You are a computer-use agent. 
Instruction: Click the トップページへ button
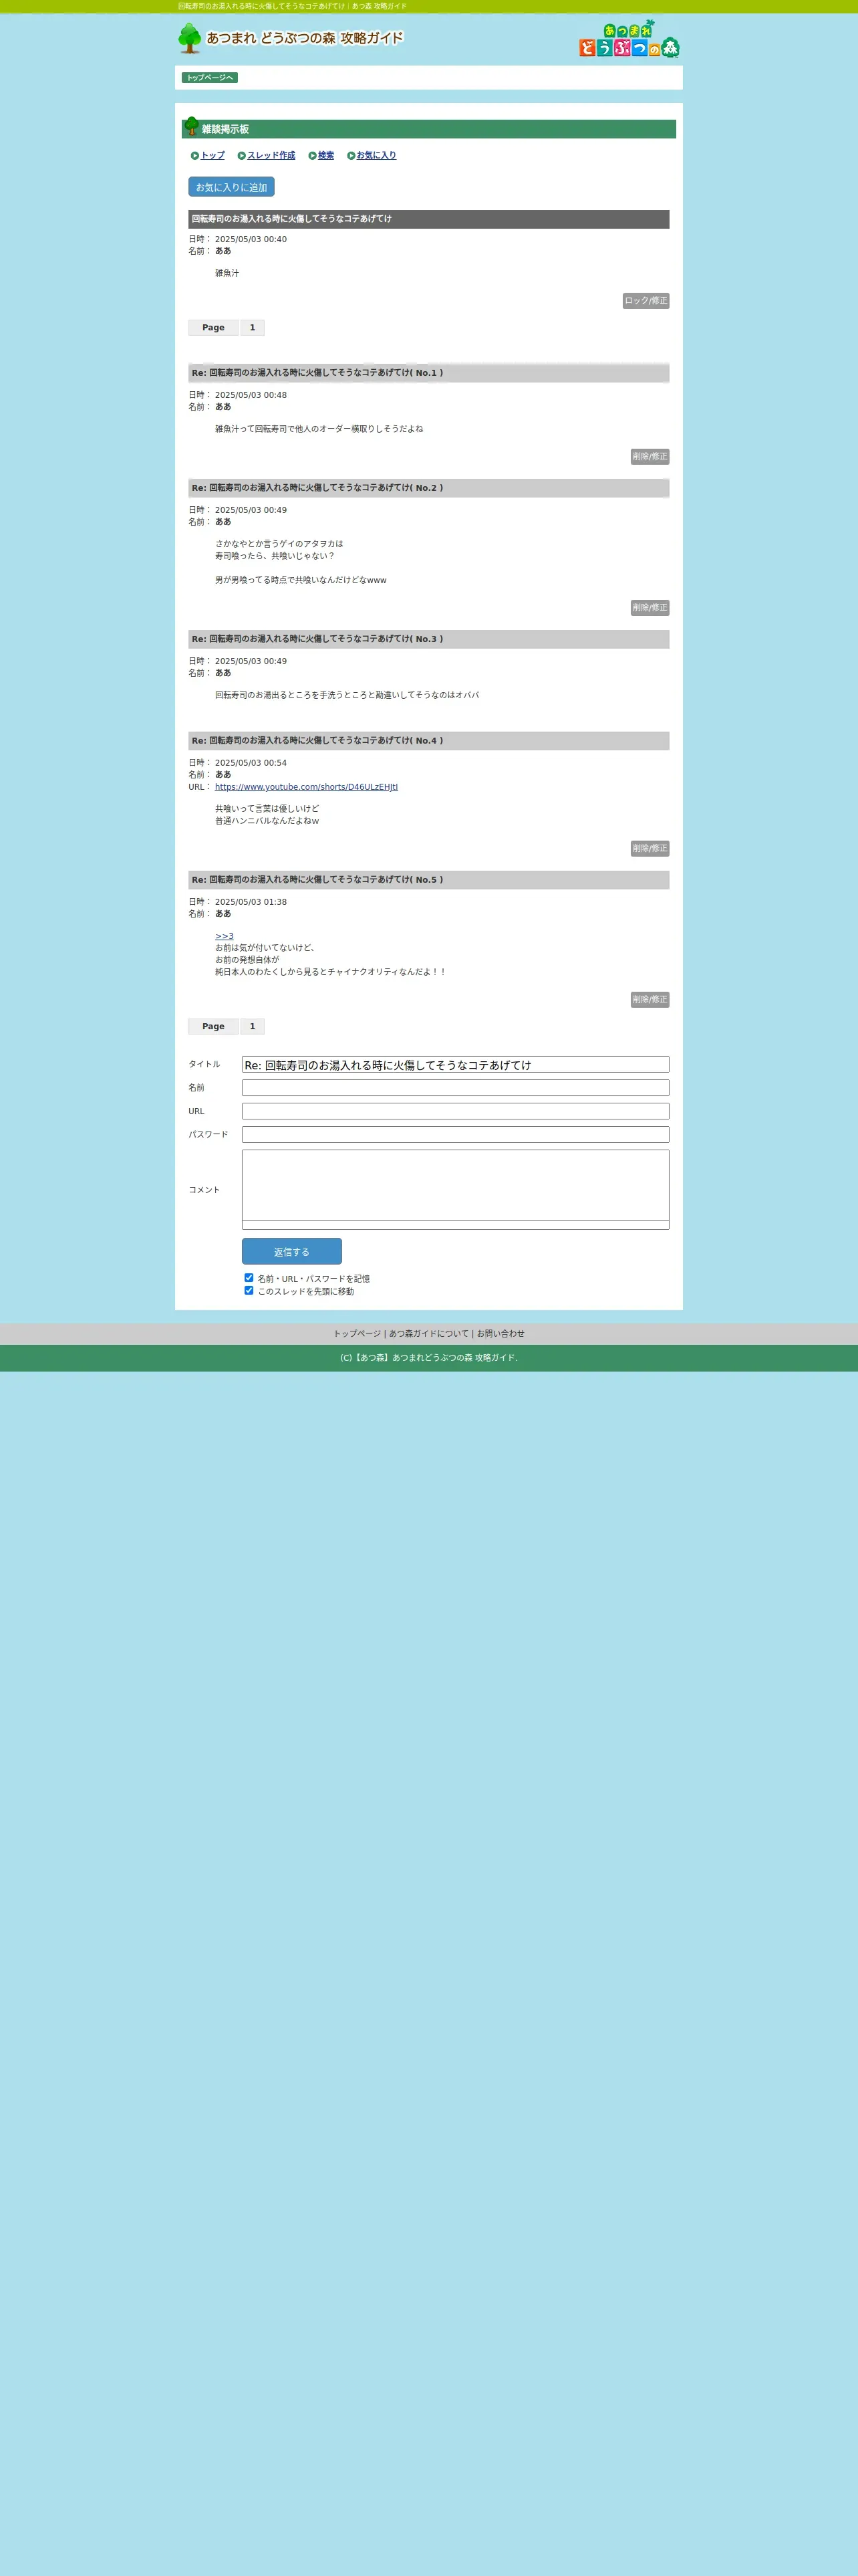[210, 78]
